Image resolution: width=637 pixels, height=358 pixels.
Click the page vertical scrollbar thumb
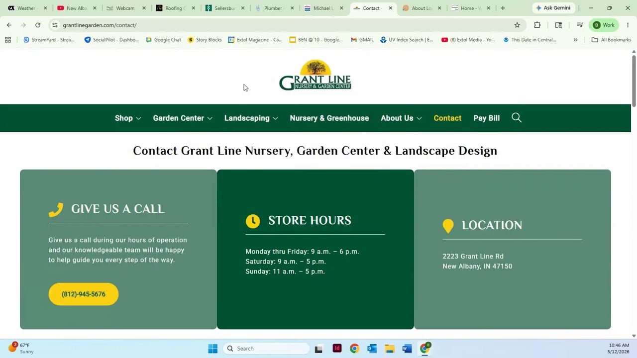pos(634,80)
